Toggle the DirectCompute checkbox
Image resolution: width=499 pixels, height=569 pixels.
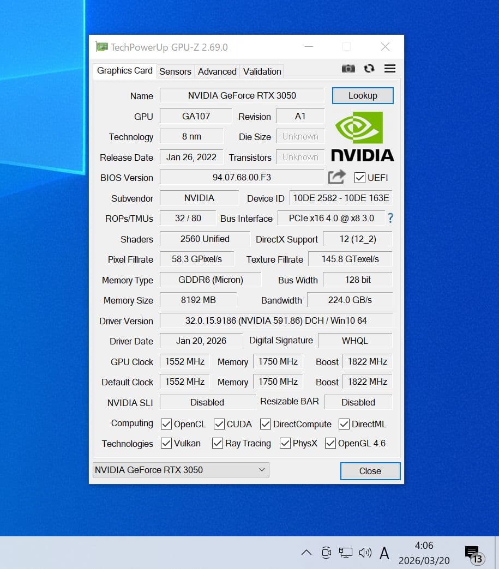tap(266, 424)
